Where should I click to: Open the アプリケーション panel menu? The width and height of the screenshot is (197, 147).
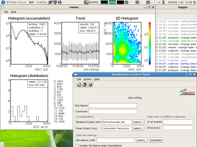[16, 2]
